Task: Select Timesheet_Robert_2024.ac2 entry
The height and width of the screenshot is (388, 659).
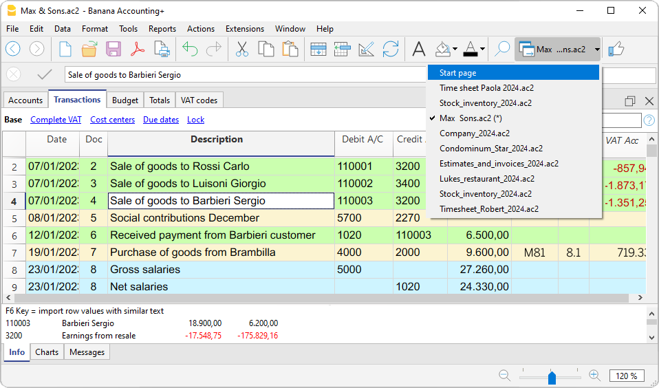Action: pos(513,209)
